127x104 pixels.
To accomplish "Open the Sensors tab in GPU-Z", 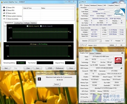I will pyautogui.click(x=92, y=53).
